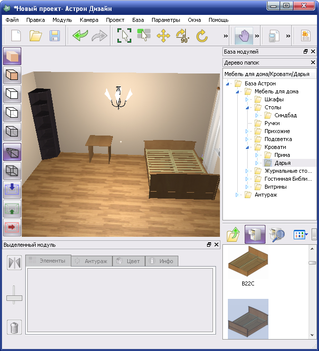The width and height of the screenshot is (319, 351).
Task: Save project using floppy disk icon
Action: [54, 36]
